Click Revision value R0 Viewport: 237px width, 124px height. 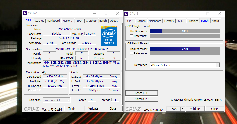(113, 58)
